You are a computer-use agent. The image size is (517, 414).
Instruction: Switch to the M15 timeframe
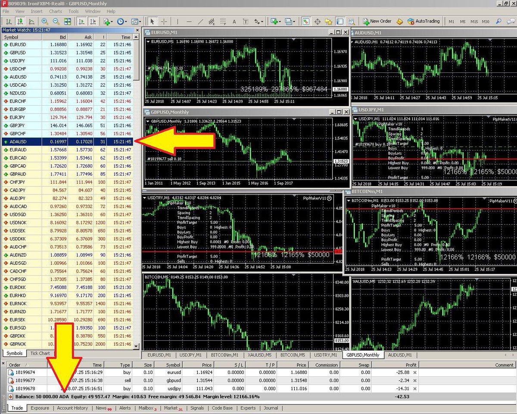(474, 21)
